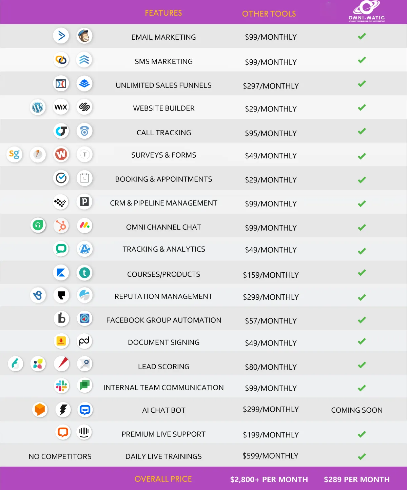407x490 pixels.
Task: Click the blue phone-ring logo beside Call Tracking
Action: coord(84,131)
